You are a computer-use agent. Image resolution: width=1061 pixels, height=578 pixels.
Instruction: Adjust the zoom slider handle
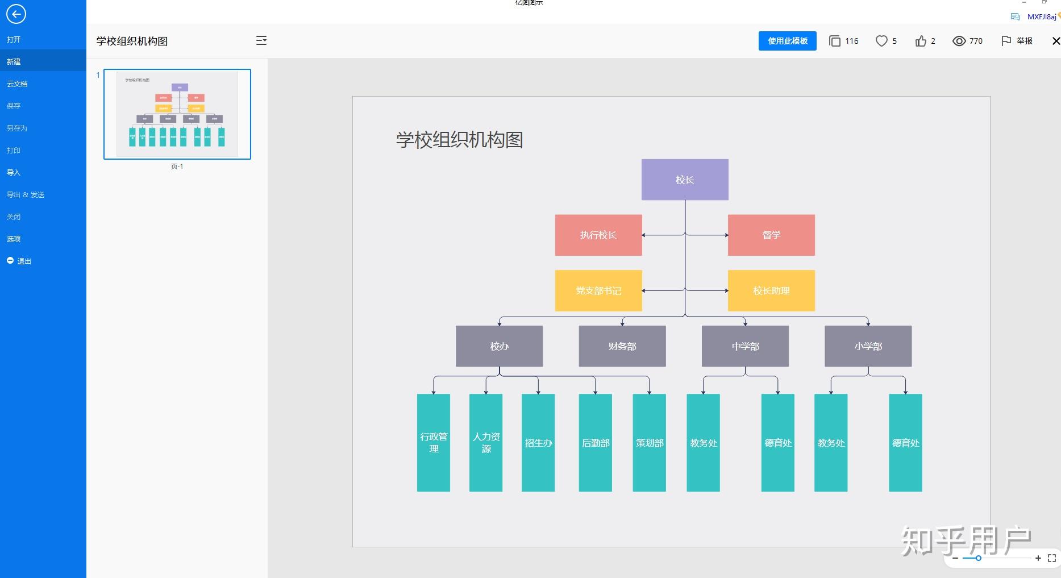click(x=979, y=558)
